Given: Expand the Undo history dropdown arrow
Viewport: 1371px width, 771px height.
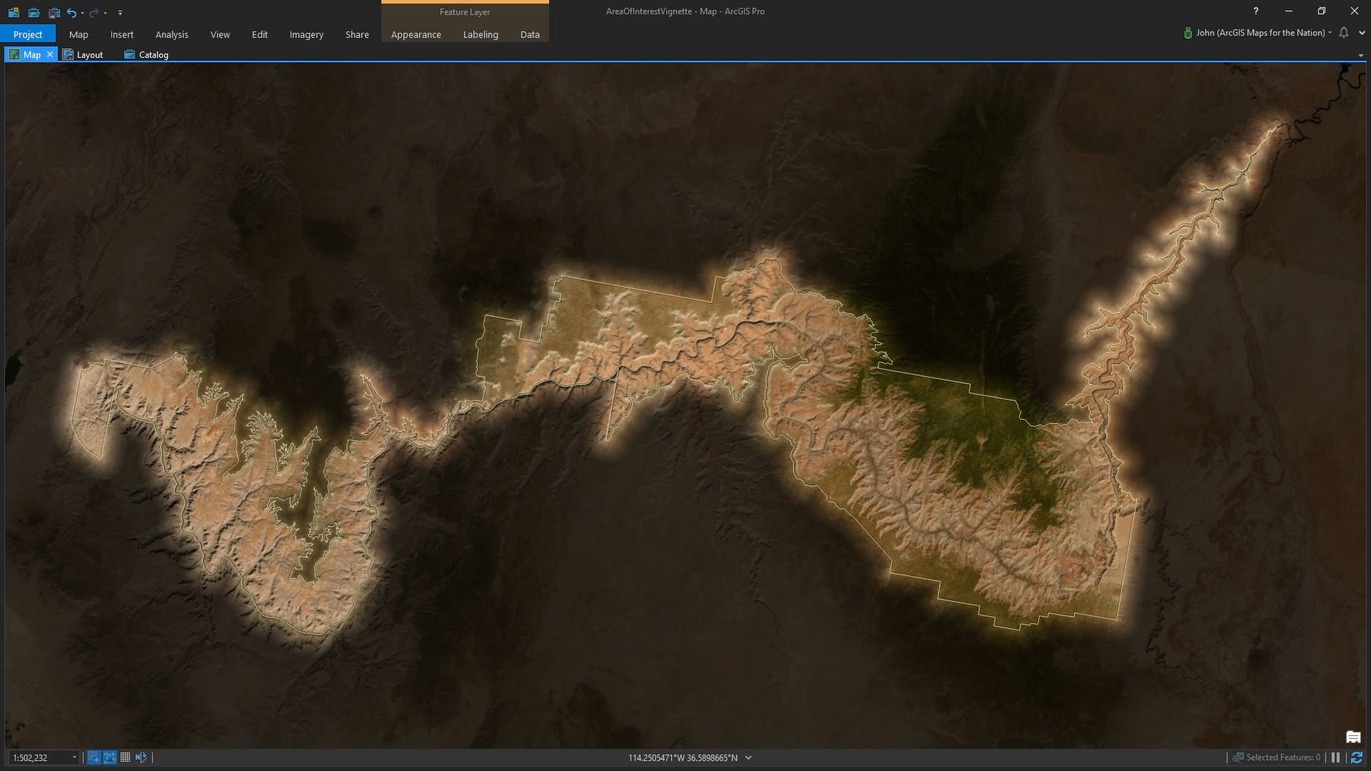Looking at the screenshot, I should (x=82, y=13).
